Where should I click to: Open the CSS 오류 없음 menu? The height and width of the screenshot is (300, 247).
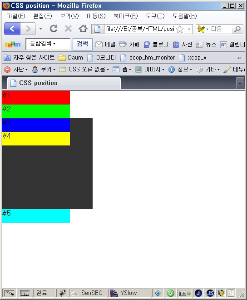tap(84, 69)
